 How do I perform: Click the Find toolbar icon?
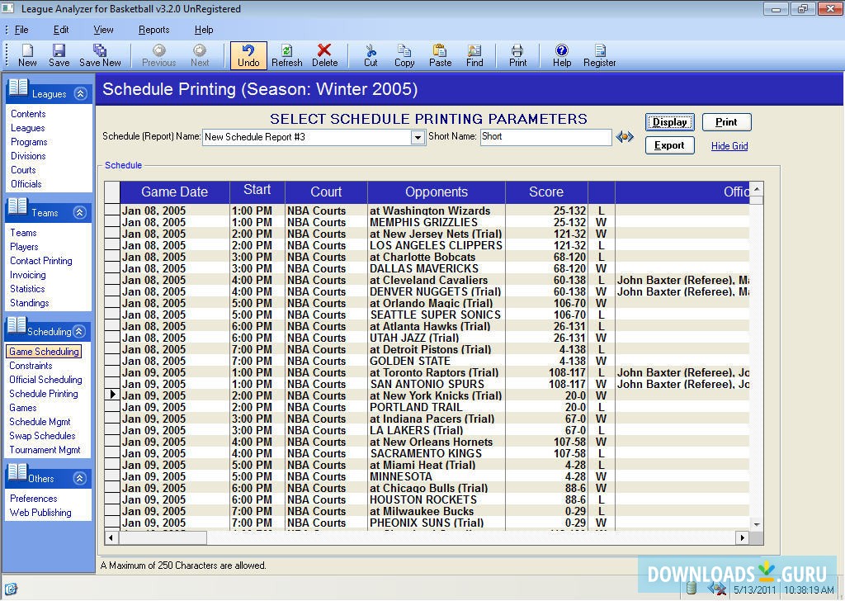(474, 55)
